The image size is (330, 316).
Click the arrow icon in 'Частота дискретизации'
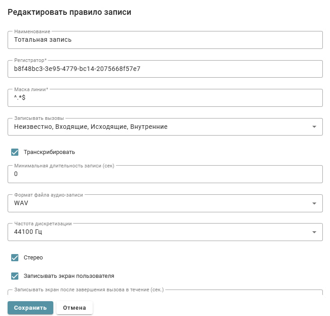coord(314,232)
